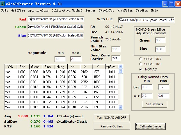The width and height of the screenshot is (181, 135).
Task: Click the Y/N column header
Action: (x=10, y=67)
